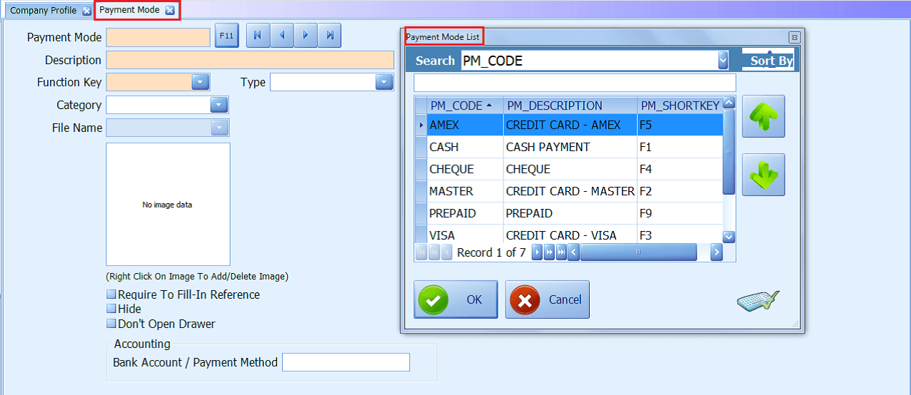This screenshot has width=911, height=395.
Task: Click F9 shortkey cell
Action: pos(680,213)
